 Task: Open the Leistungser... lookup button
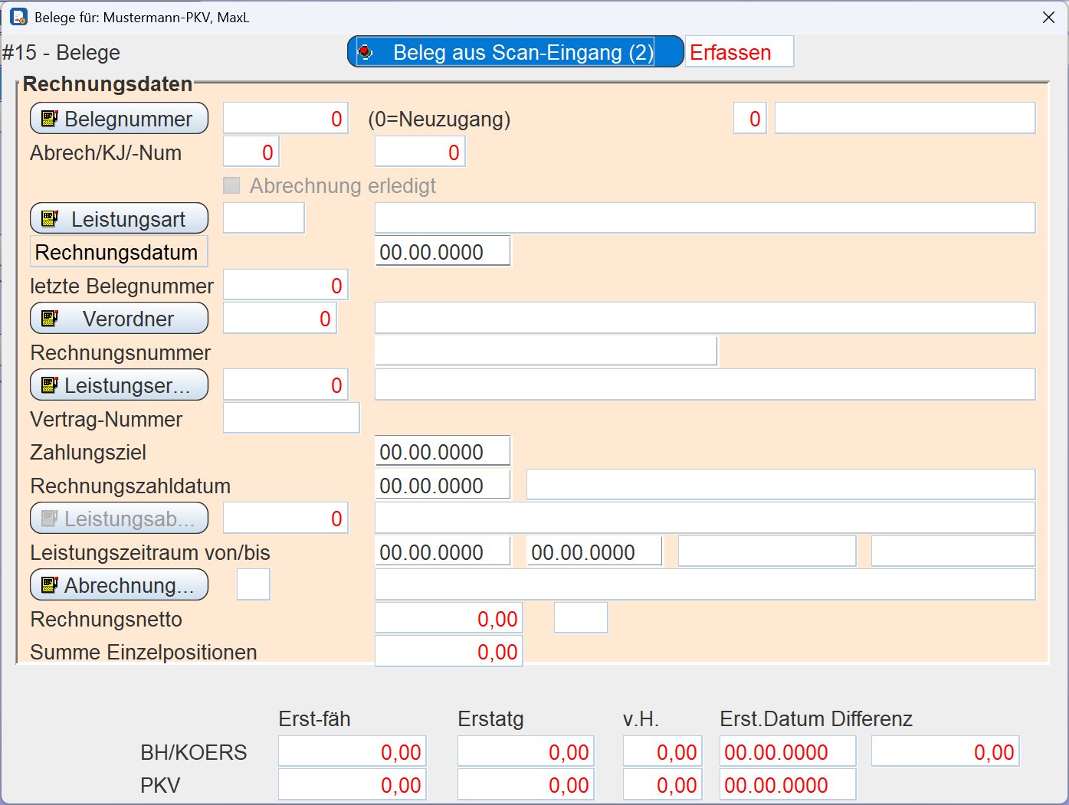[x=119, y=385]
